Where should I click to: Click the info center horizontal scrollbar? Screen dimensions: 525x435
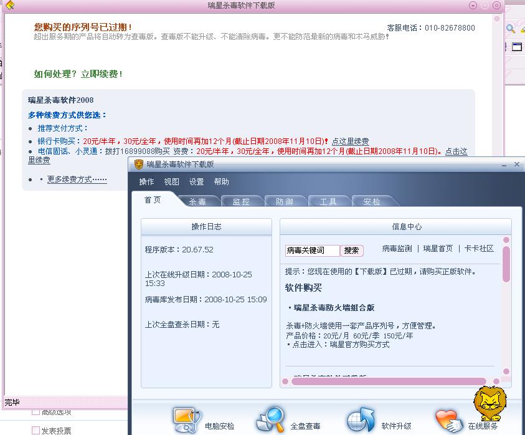click(389, 381)
